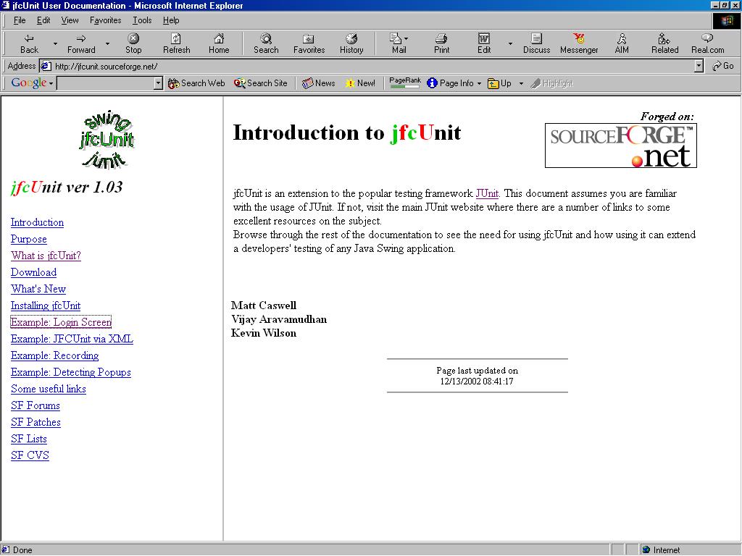Open the View menu
The width and height of the screenshot is (742, 556).
point(70,20)
